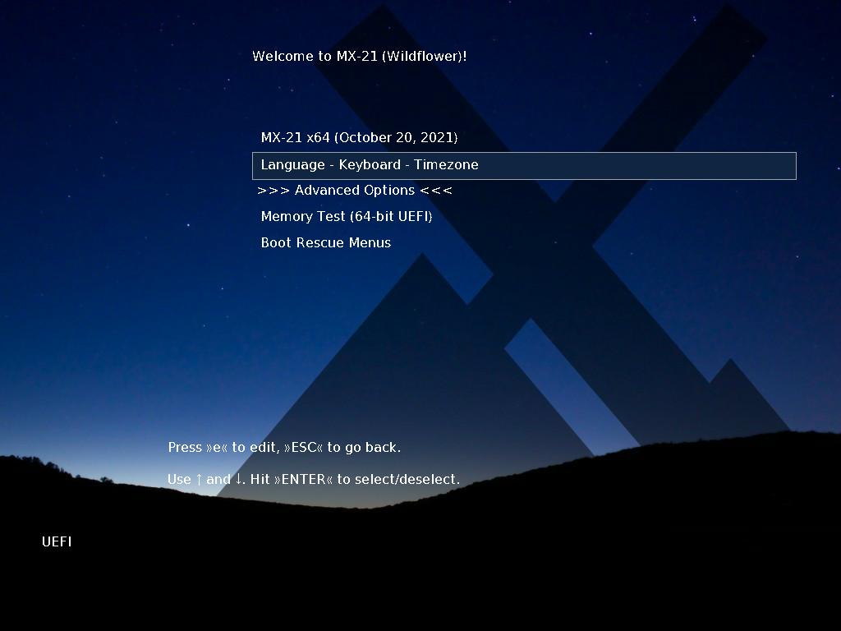Click the 'Hit ENTER to select/deselect' hint
Image resolution: width=841 pixels, height=631 pixels.
pos(355,479)
